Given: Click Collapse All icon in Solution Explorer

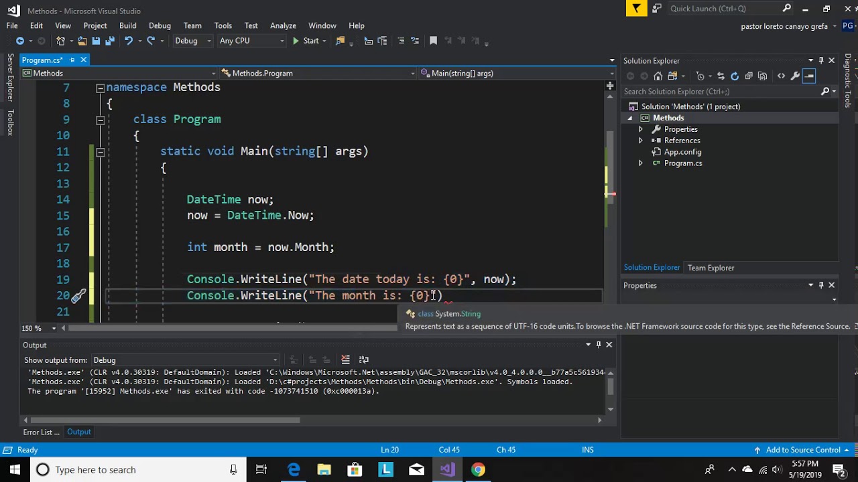Looking at the screenshot, I should (x=749, y=76).
